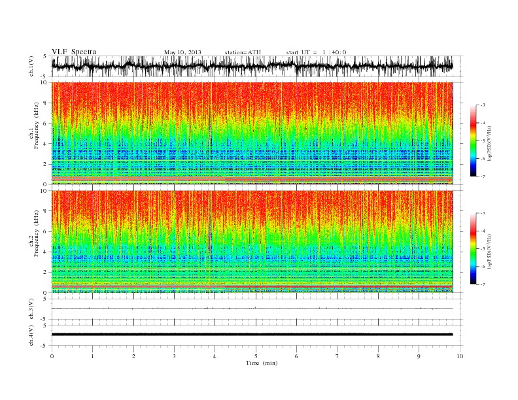Viewport: 518px width, 400px height.
Task: Click the "3" minute tick label on time axis
Action: click(x=174, y=356)
